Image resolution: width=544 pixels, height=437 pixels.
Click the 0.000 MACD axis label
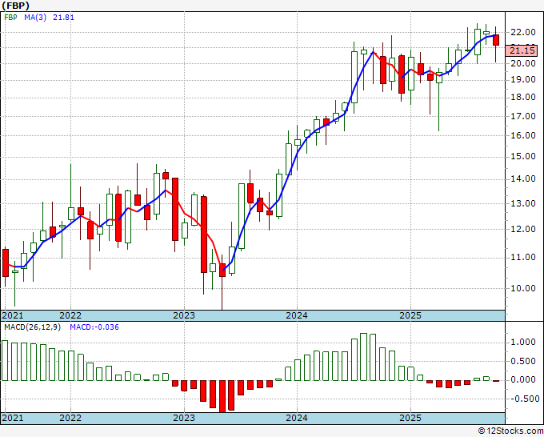[x=523, y=379]
